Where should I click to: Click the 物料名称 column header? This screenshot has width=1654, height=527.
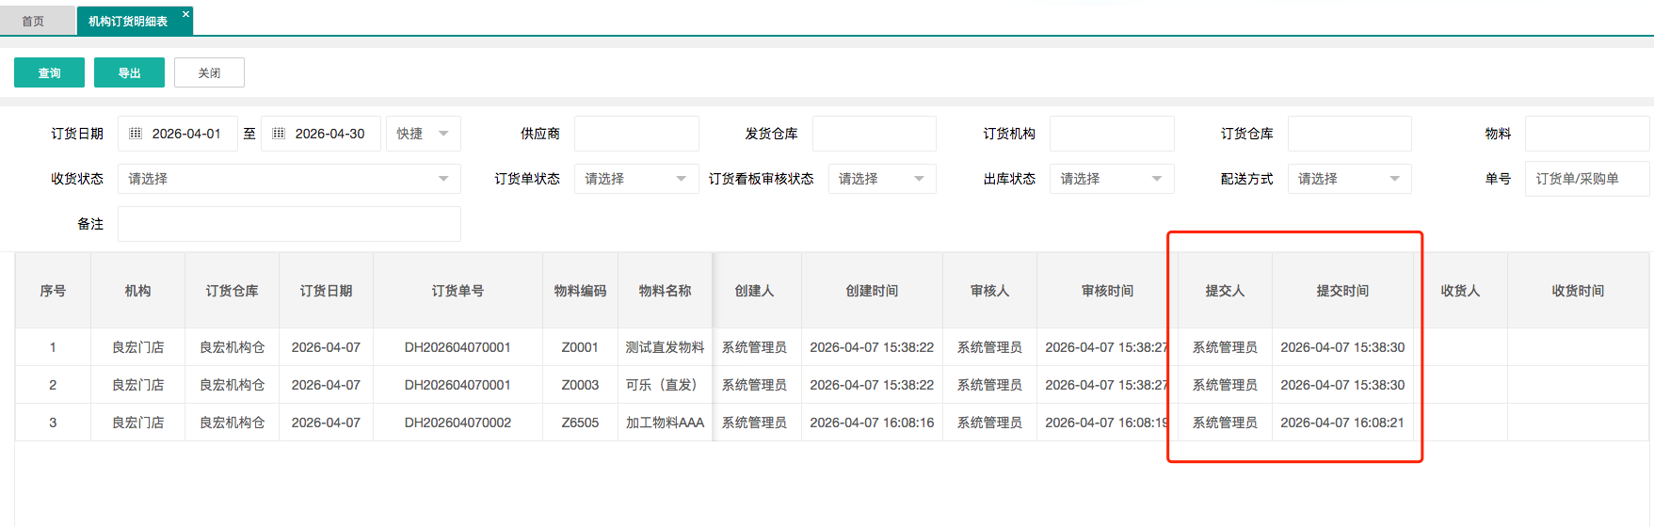[x=666, y=291]
